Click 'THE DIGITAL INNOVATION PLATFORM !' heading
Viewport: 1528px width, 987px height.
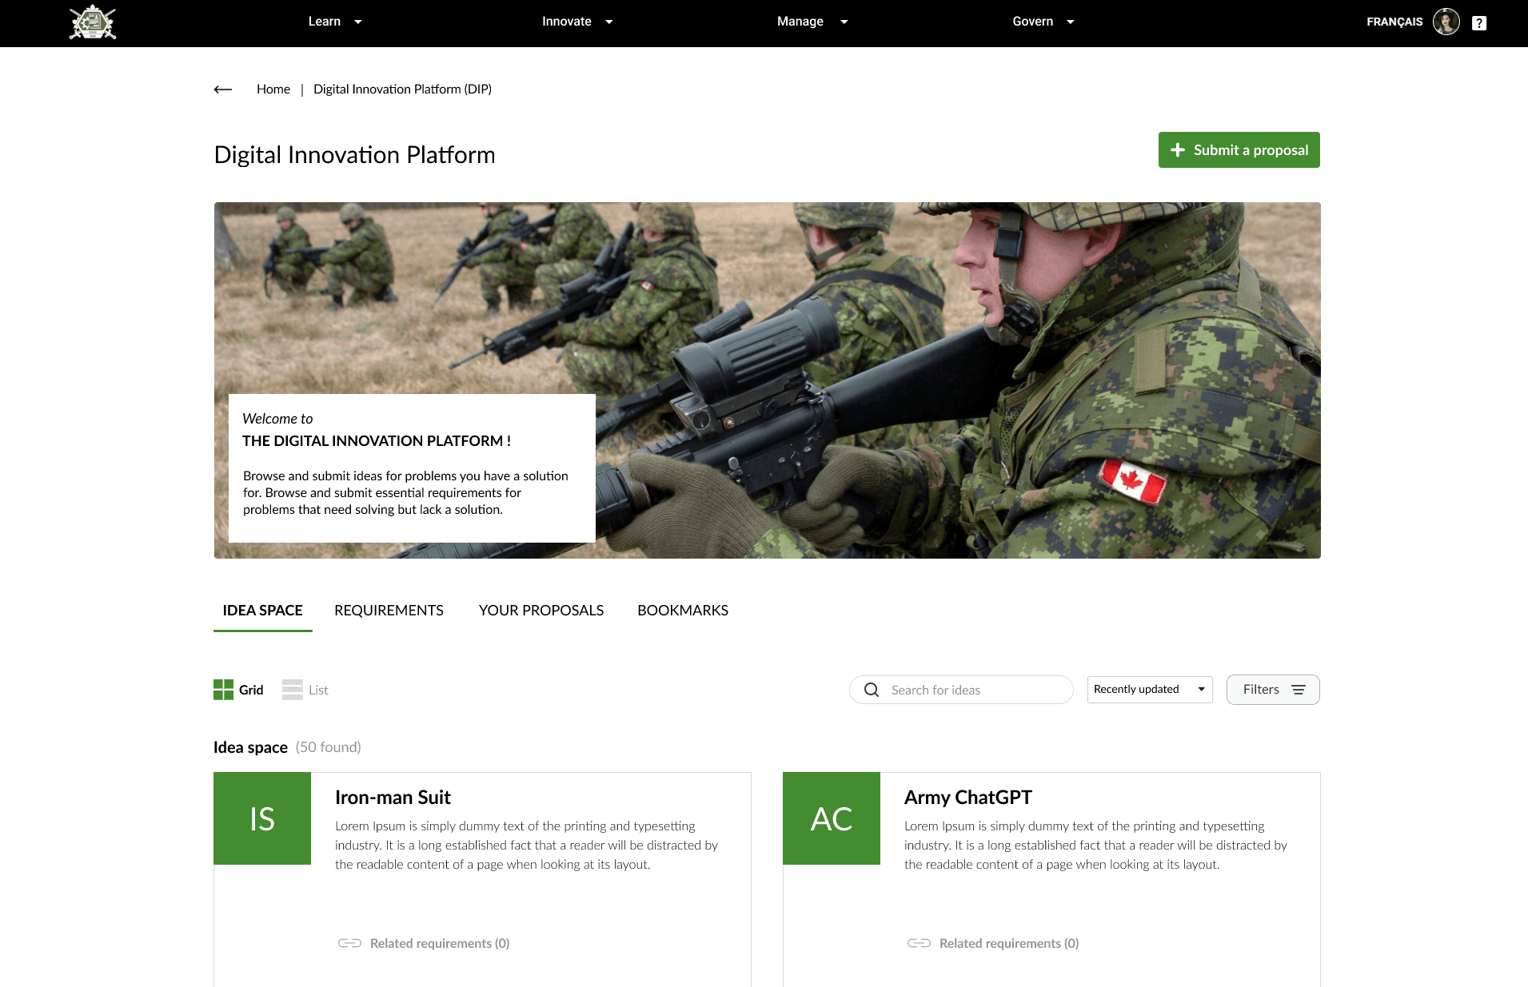[x=377, y=441]
